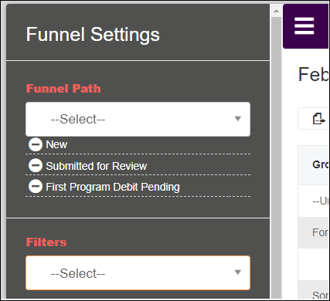Remove First Program Debit Pending step
Image resolution: width=330 pixels, height=301 pixels.
36,186
